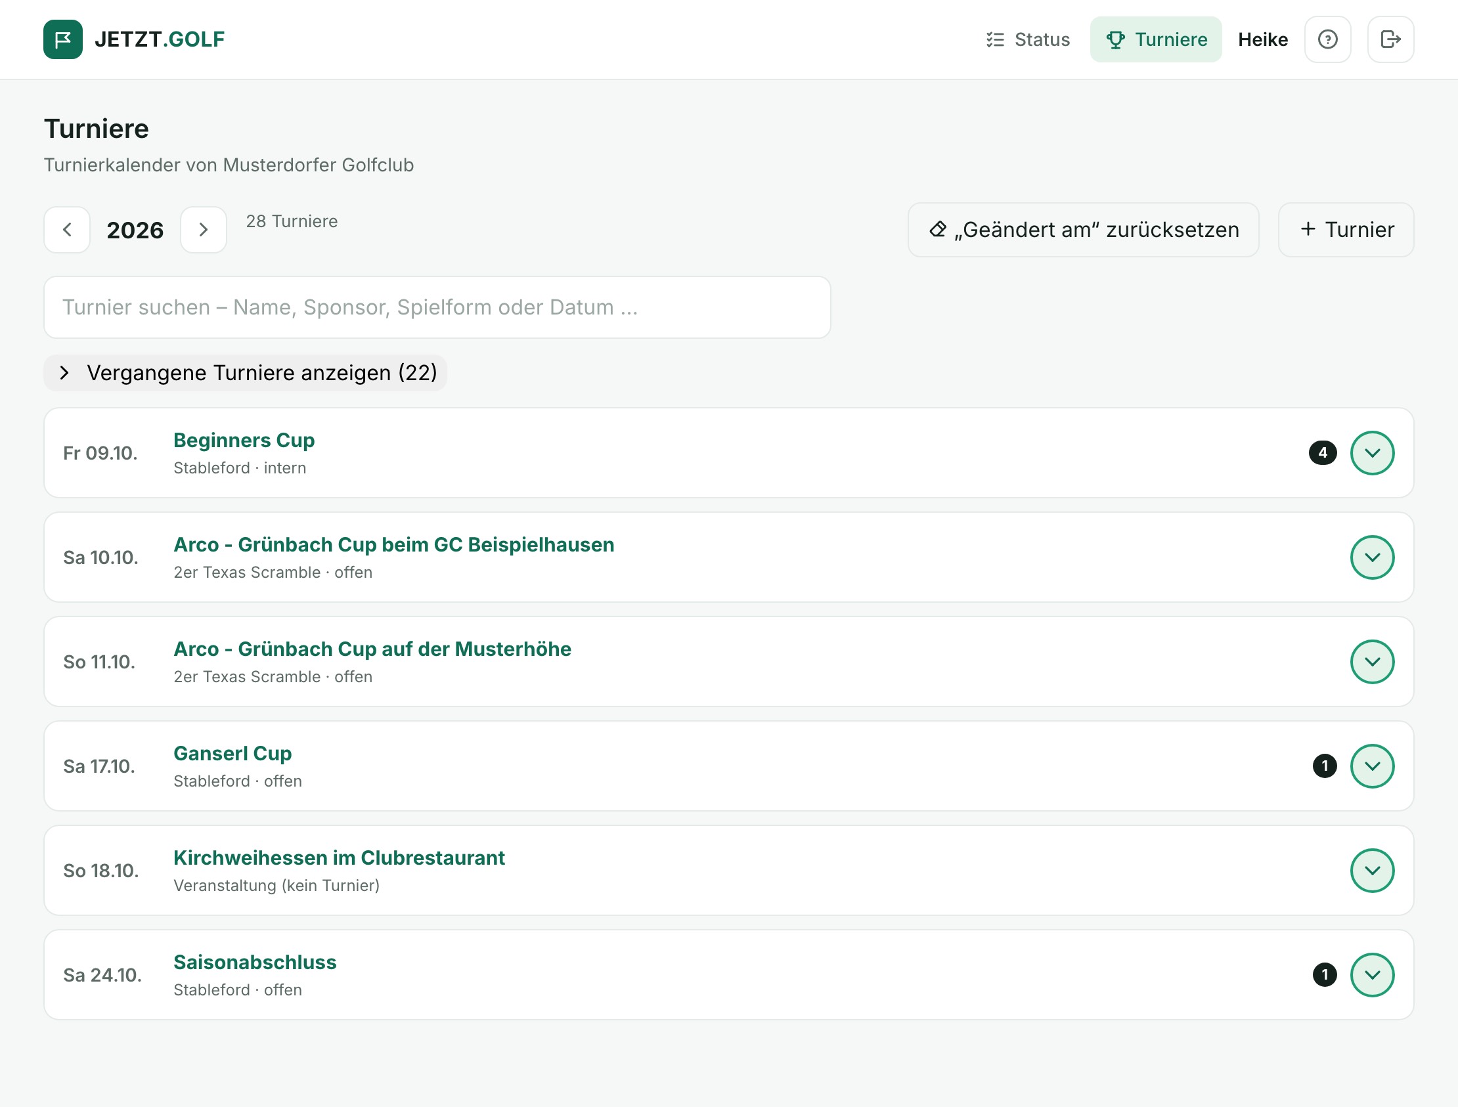Viewport: 1458px width, 1107px height.
Task: Open the Saisonabschluss title link
Action: (254, 962)
